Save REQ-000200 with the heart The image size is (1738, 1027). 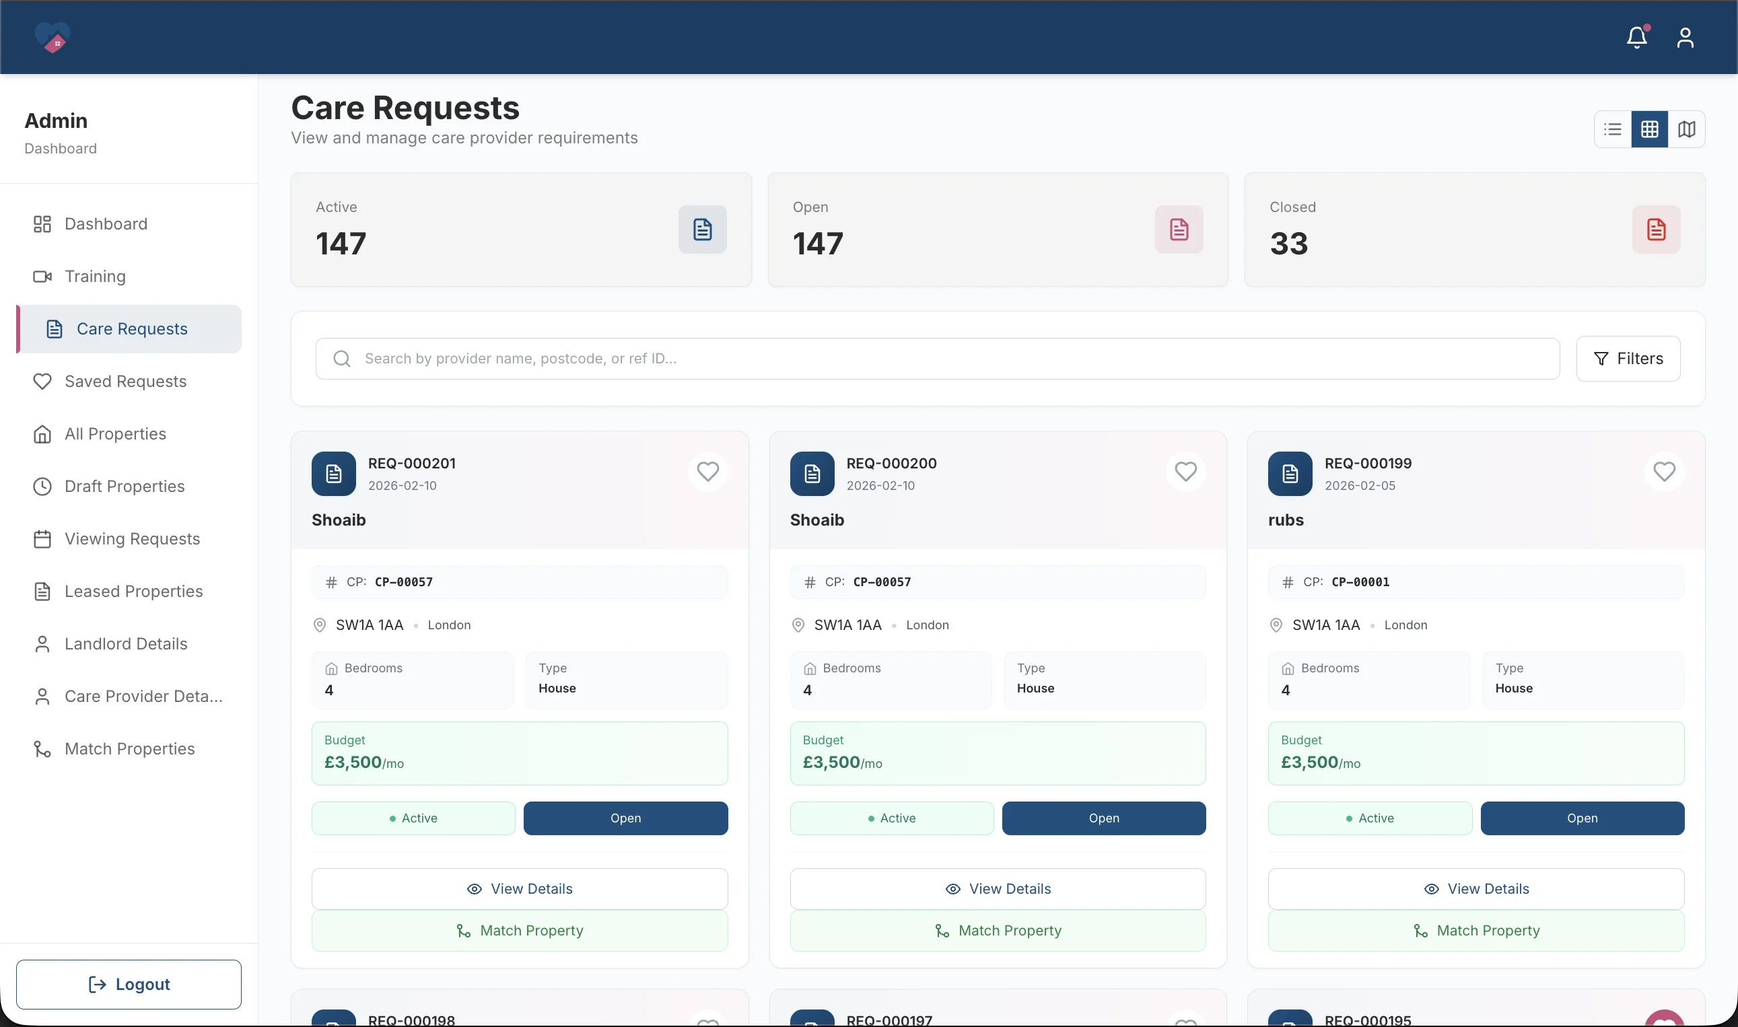point(1185,471)
